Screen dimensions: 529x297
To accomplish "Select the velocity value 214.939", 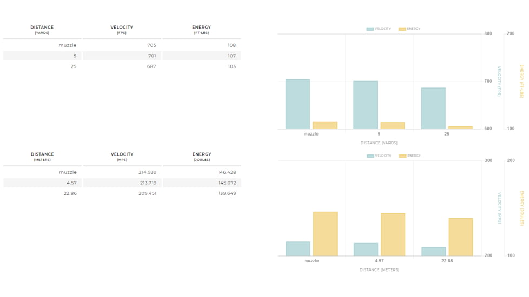I will [x=148, y=172].
